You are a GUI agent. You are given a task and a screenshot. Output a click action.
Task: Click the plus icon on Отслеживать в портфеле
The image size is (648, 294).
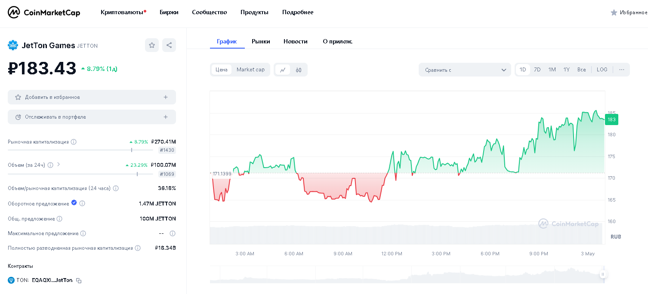click(166, 117)
